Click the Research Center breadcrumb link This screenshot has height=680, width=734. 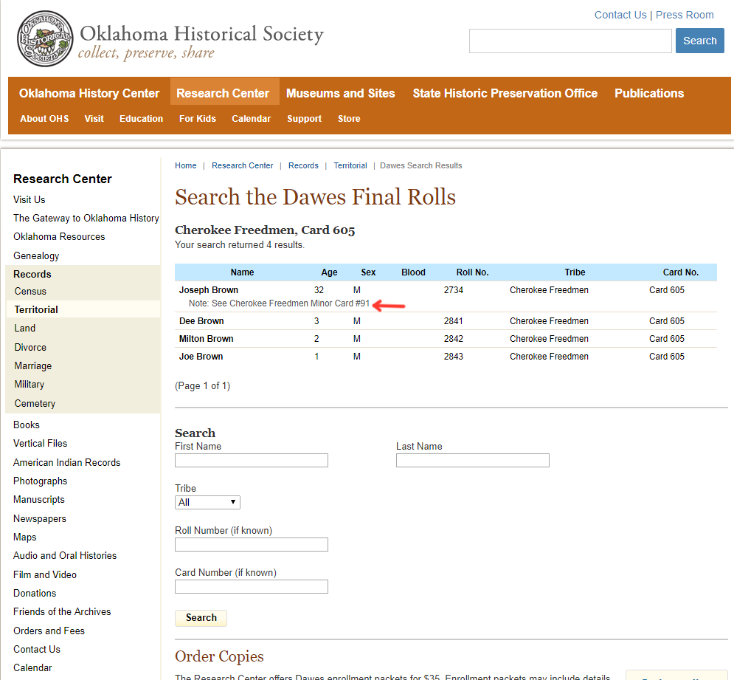click(242, 165)
